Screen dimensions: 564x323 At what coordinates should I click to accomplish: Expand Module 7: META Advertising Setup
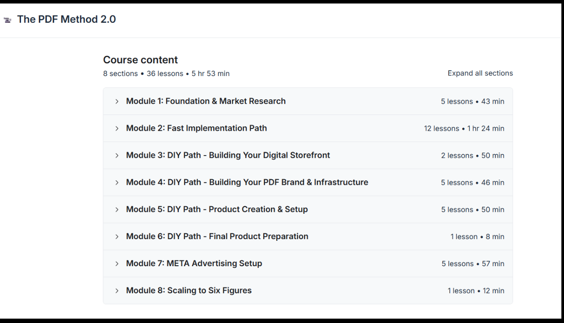[117, 263]
